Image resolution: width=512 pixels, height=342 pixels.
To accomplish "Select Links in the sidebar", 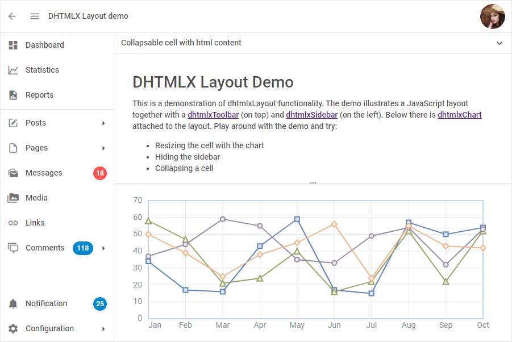I will (x=57, y=223).
